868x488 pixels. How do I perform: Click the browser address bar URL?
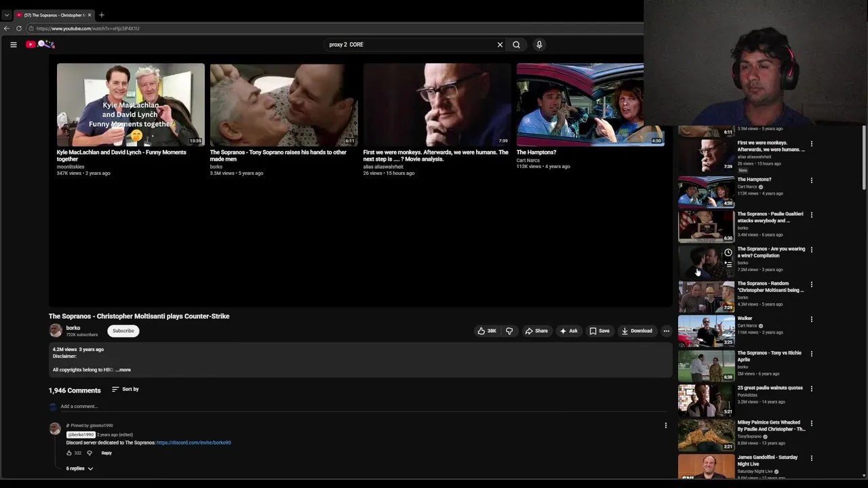[88, 28]
